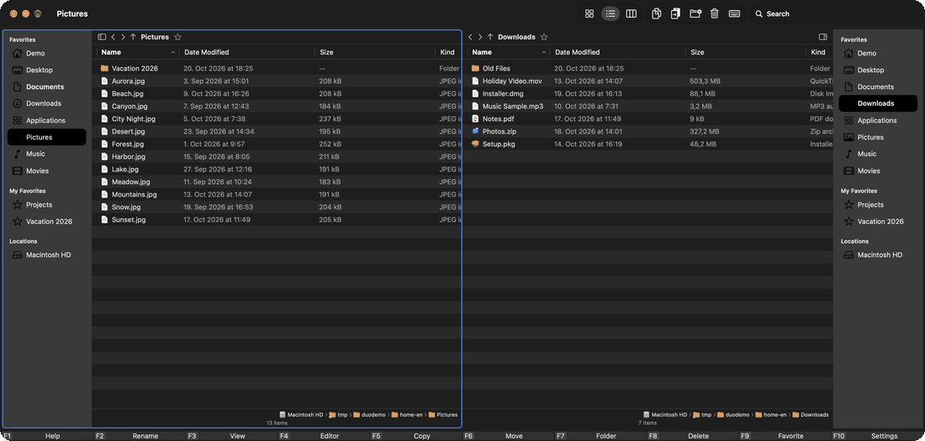Click the New Folder toolbar icon
925x441 pixels.
click(x=695, y=13)
